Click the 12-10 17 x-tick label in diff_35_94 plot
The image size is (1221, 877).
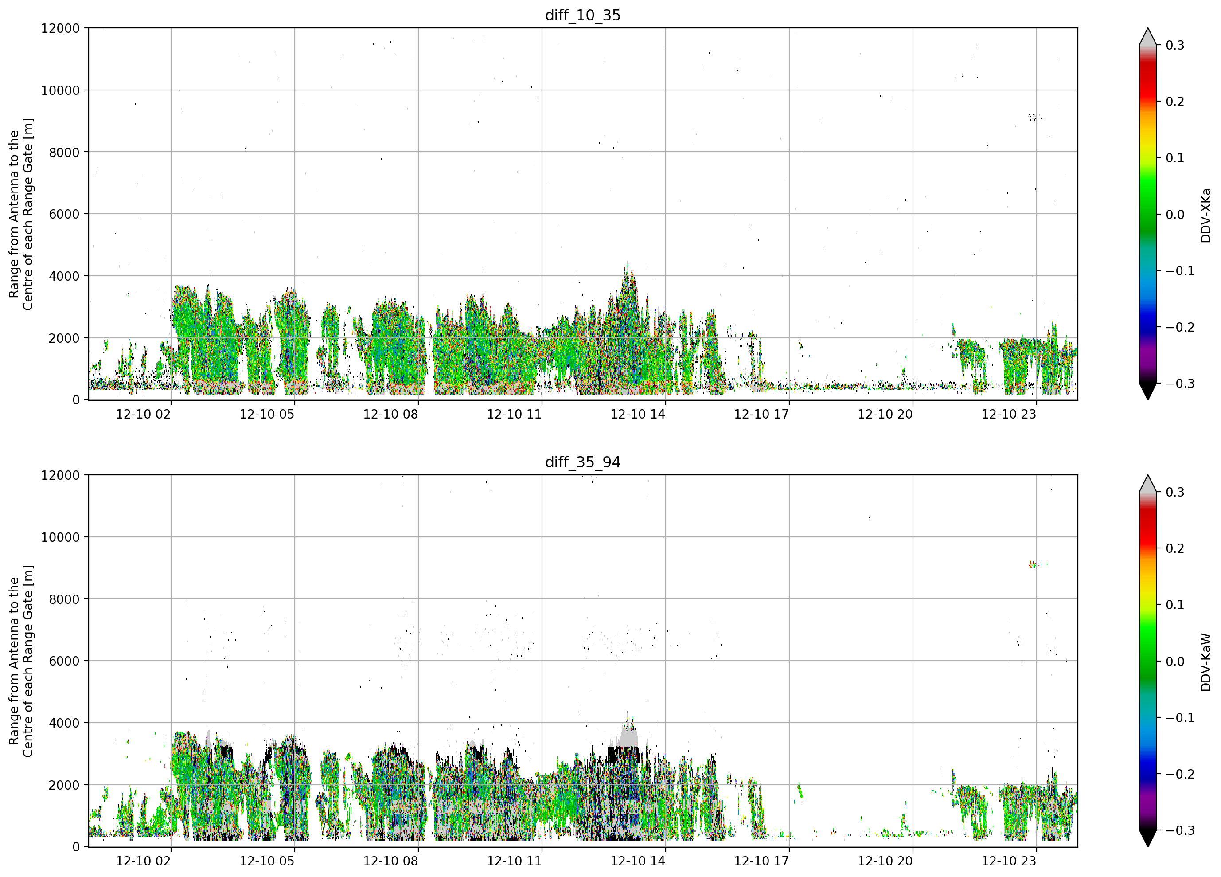click(x=762, y=861)
